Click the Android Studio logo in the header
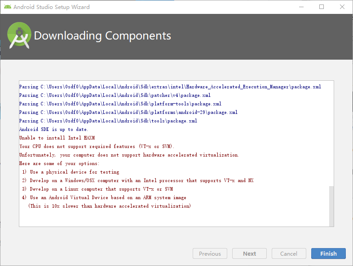353x266 pixels. click(19, 36)
